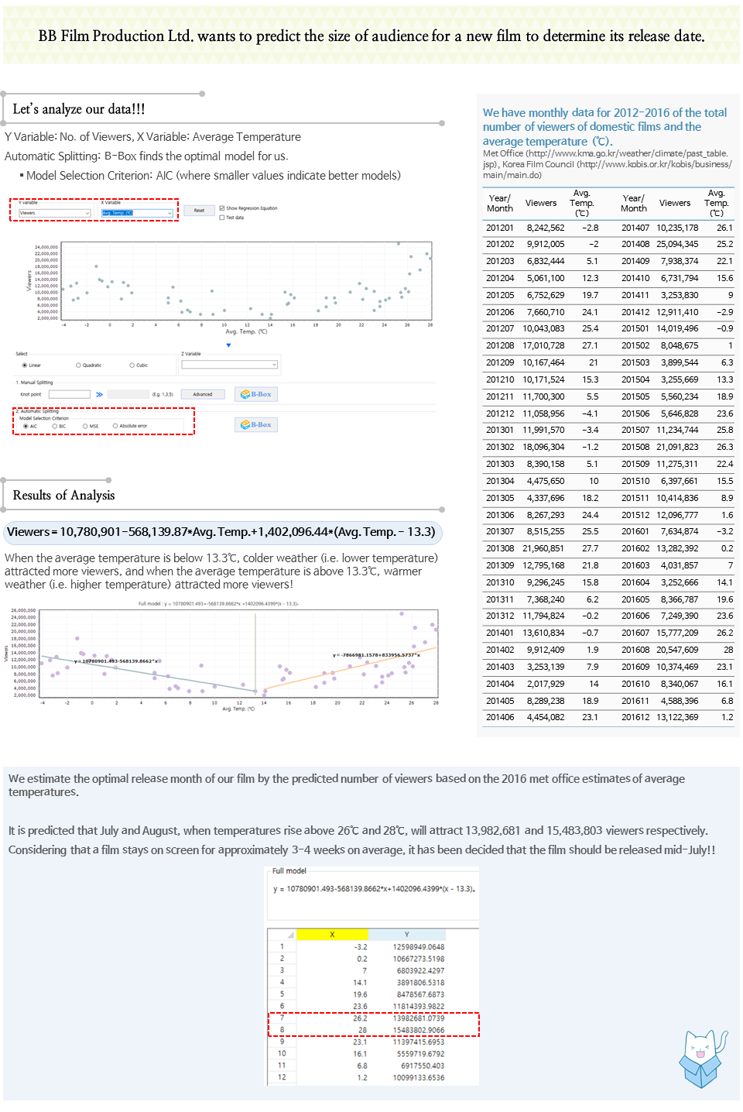
Task: Click the Full model label above spreadsheet
Action: pos(289,871)
